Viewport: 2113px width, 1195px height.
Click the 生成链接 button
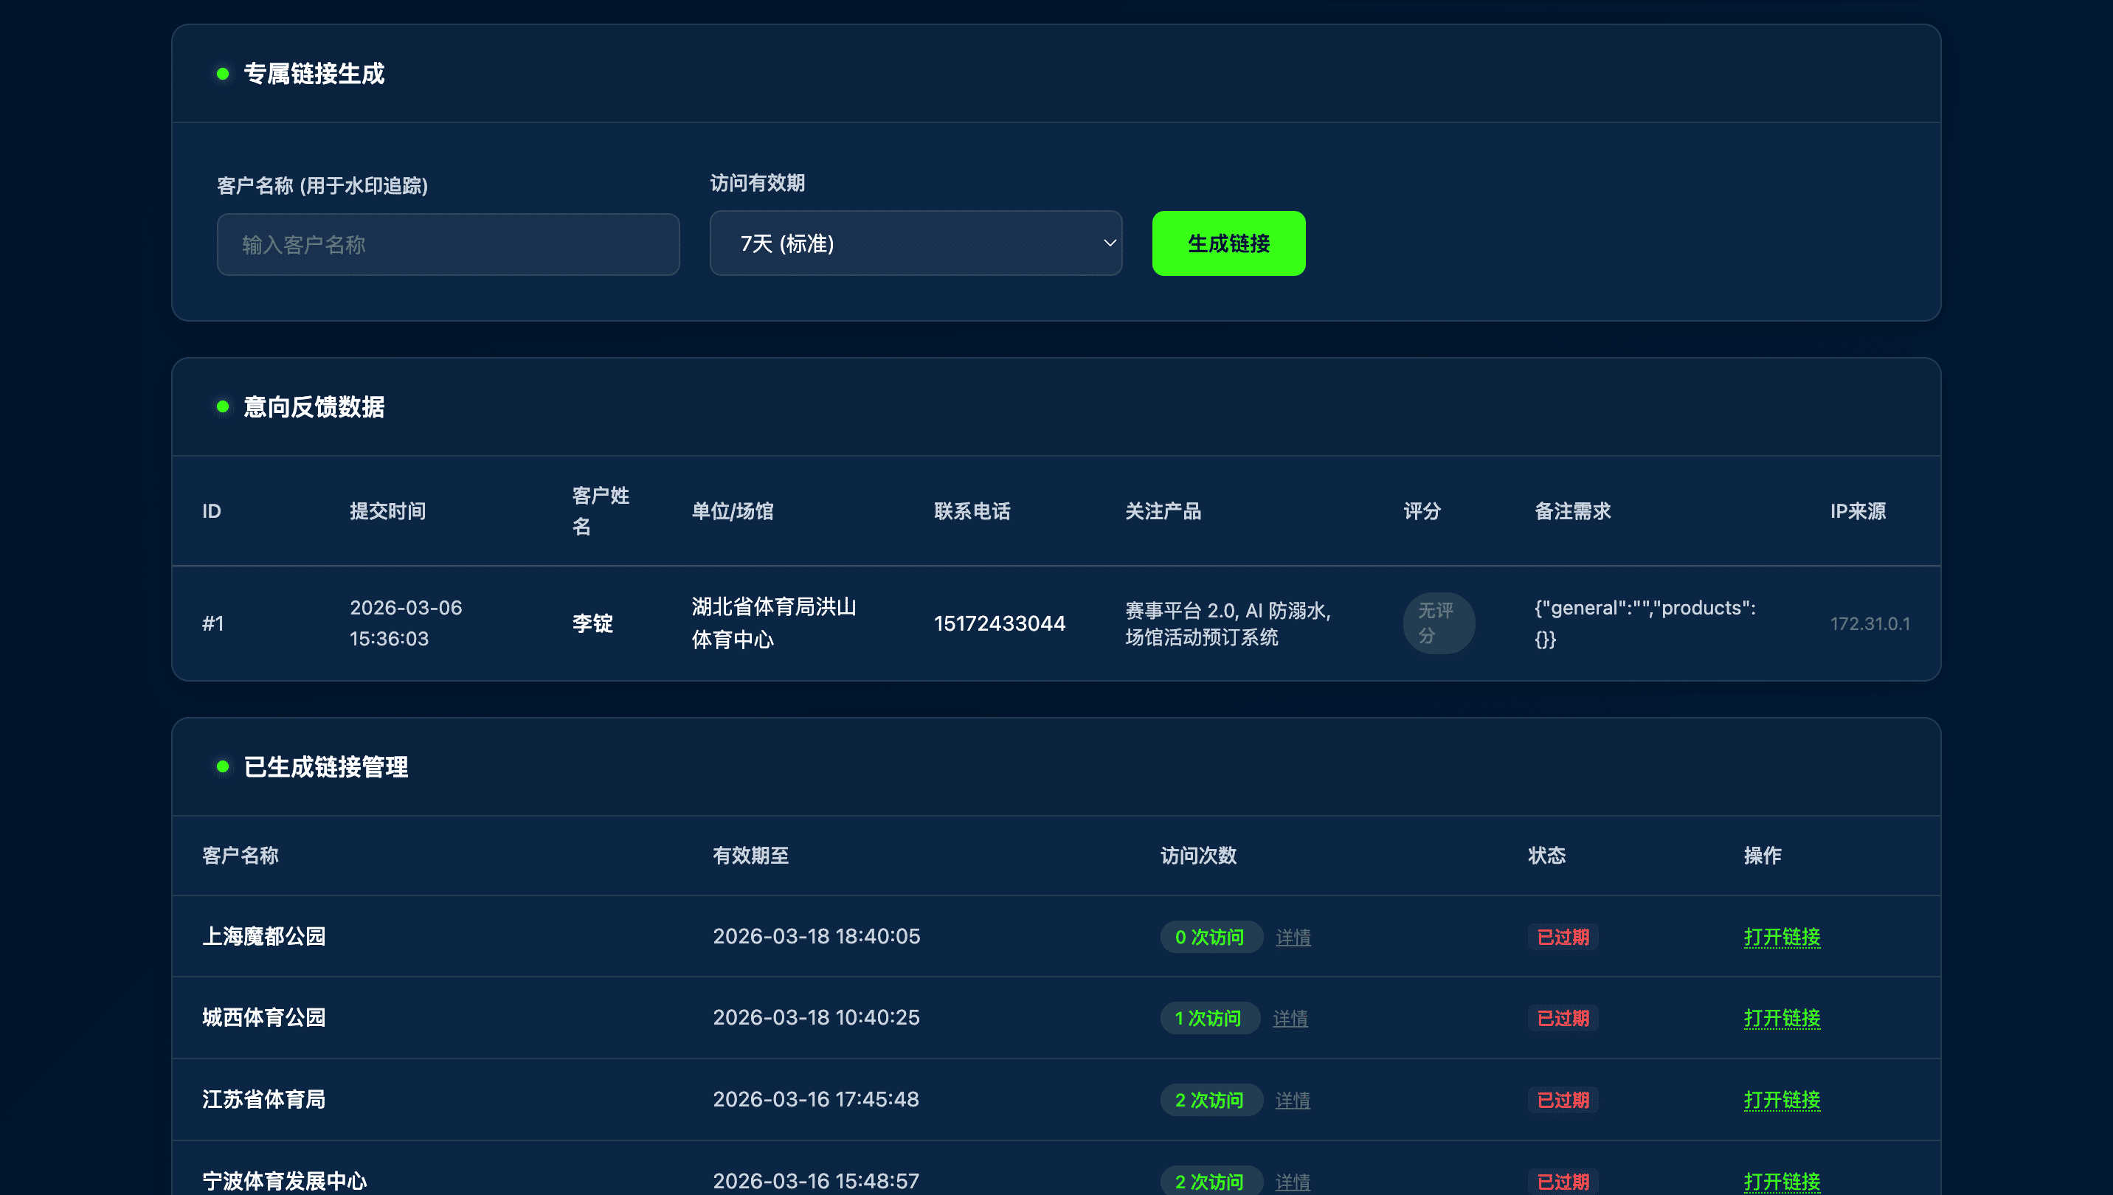(x=1228, y=243)
